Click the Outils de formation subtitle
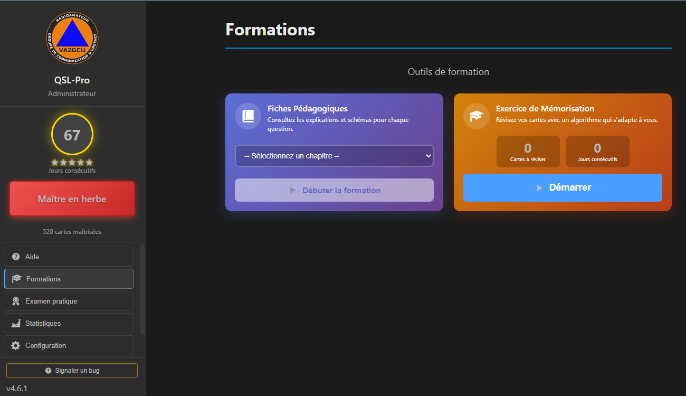 (449, 71)
